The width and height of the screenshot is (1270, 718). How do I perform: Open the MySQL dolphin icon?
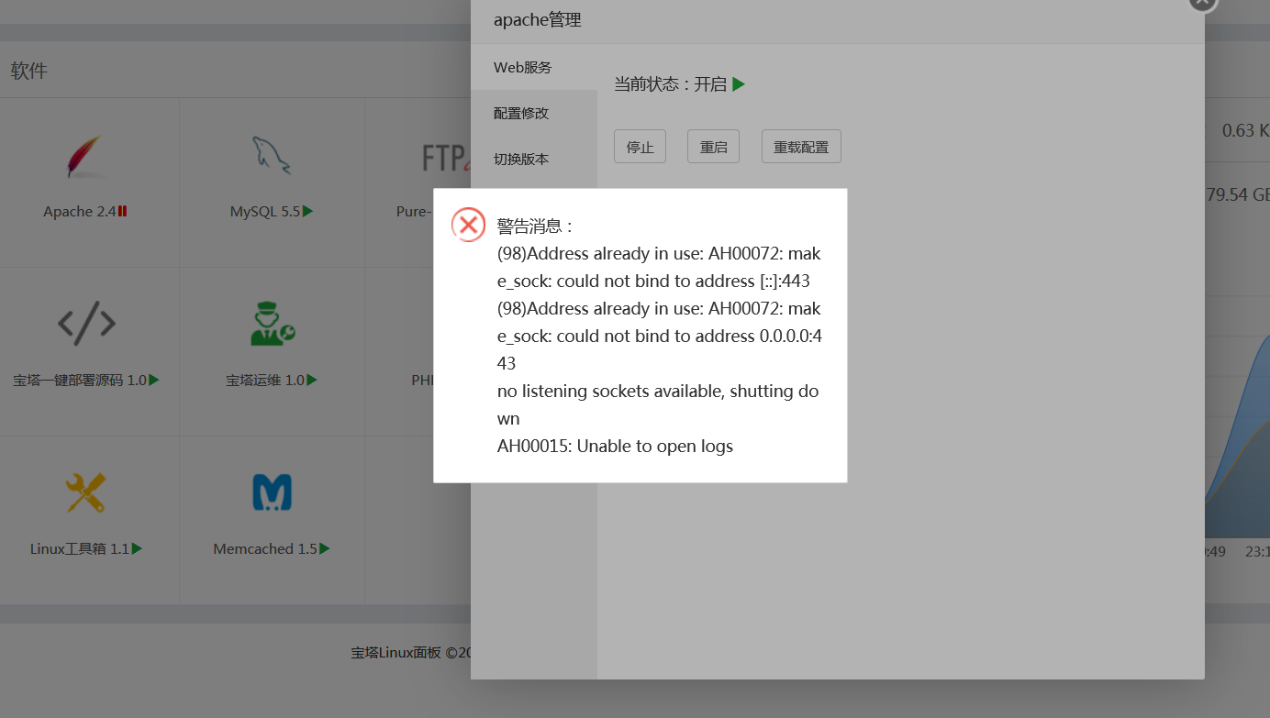[x=272, y=155]
